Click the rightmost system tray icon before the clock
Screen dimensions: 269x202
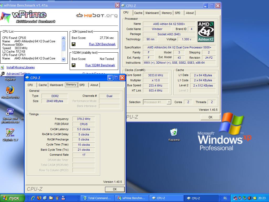254,198
